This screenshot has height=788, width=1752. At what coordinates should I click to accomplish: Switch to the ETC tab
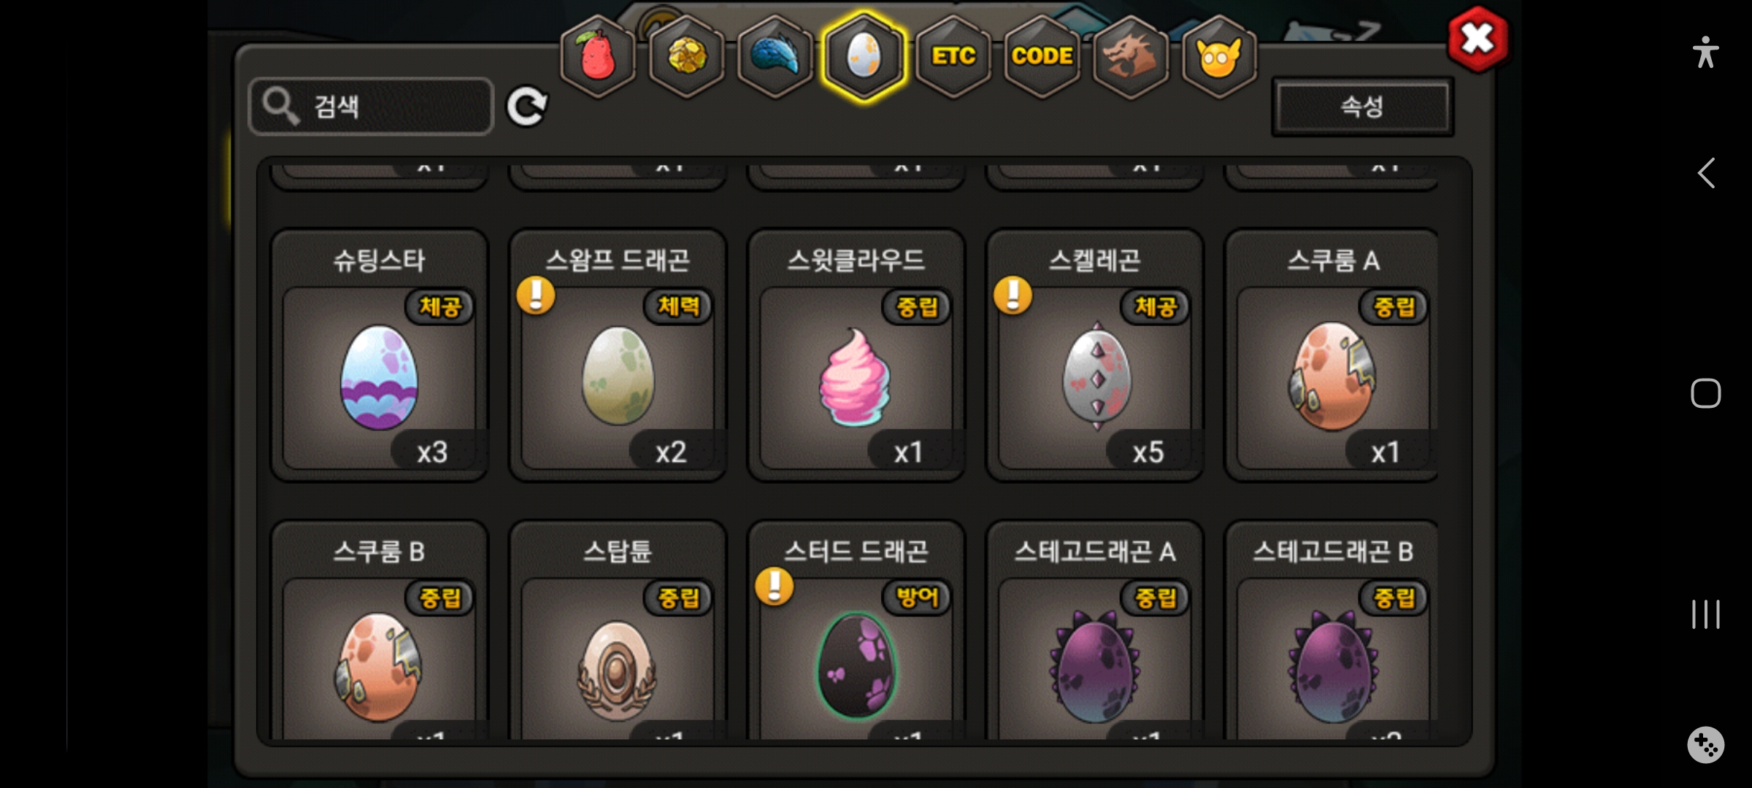953,55
